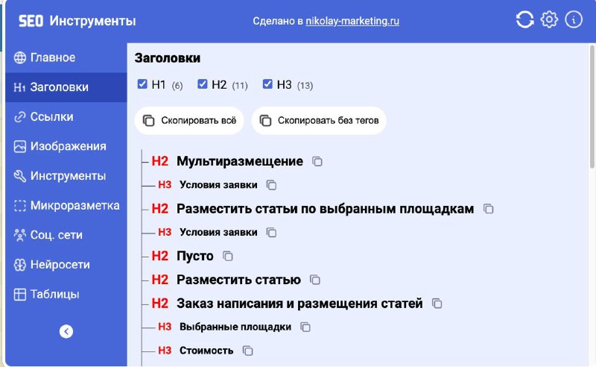This screenshot has width=596, height=367.
Task: Select the Стоимость heading text
Action: point(206,351)
